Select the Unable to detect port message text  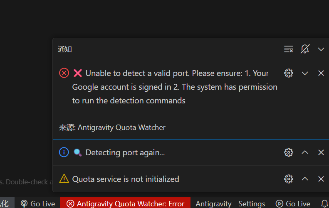tap(175, 87)
